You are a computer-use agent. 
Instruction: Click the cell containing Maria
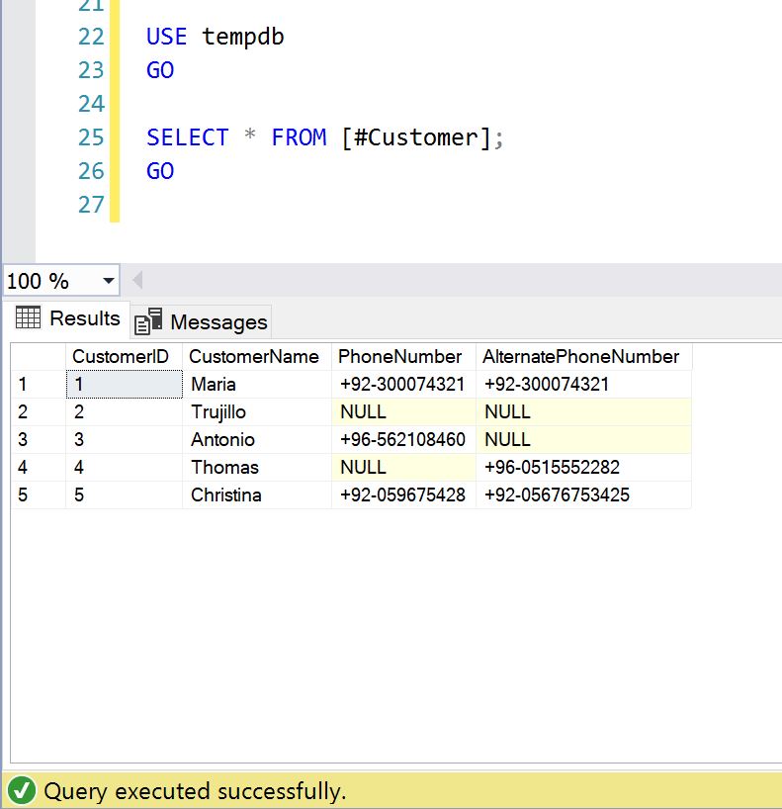tap(214, 384)
